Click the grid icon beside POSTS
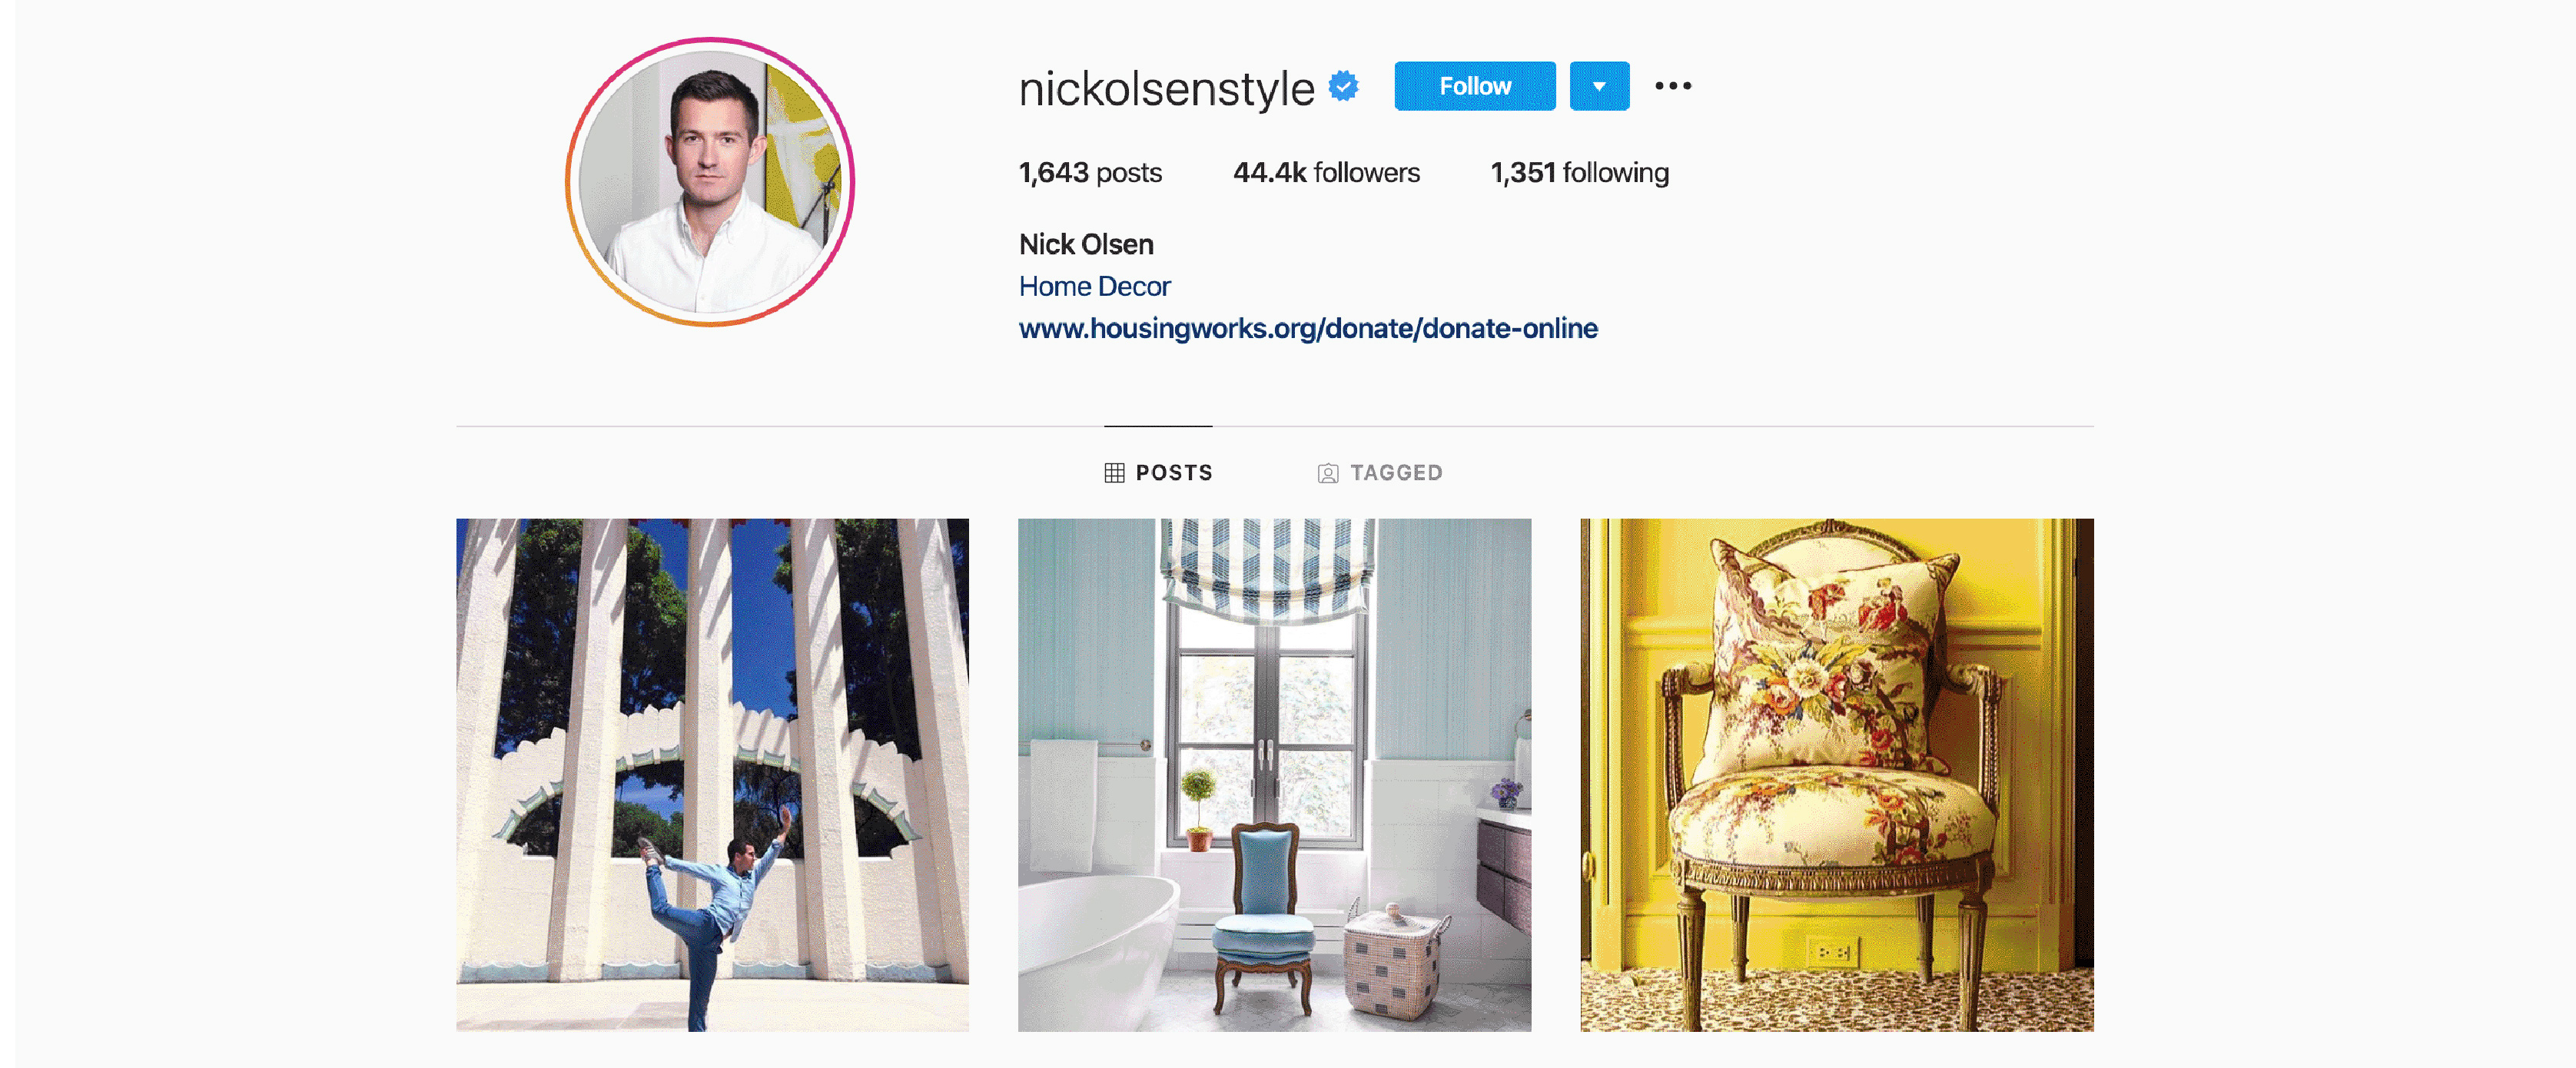The image size is (2576, 1068). 1114,473
